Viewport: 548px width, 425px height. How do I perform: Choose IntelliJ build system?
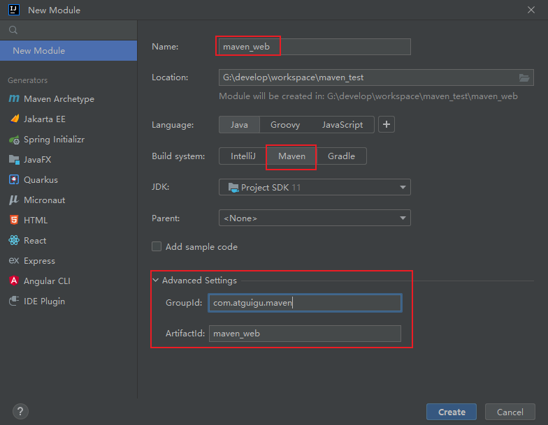243,156
